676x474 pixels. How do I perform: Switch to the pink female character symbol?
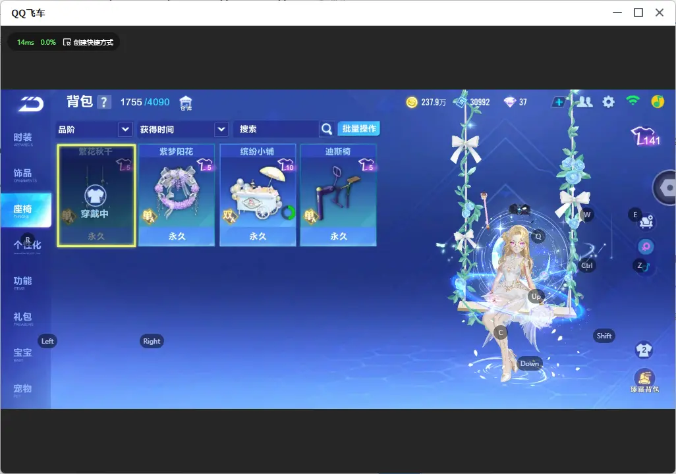[646, 246]
